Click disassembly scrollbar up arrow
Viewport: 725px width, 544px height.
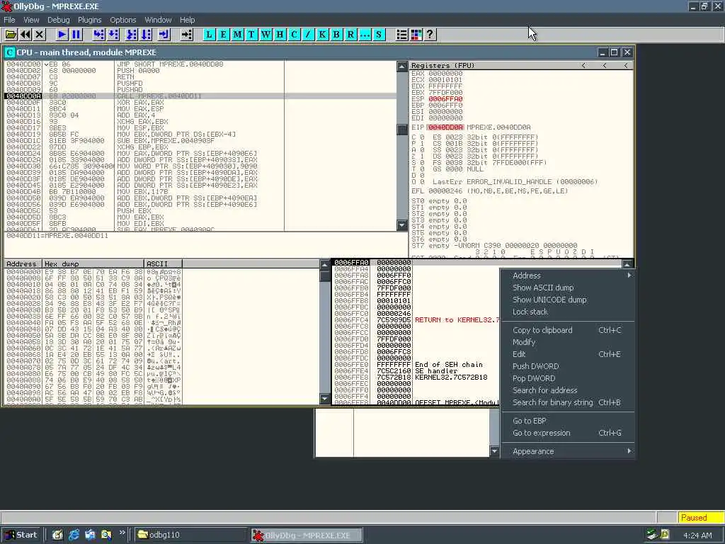(x=402, y=66)
